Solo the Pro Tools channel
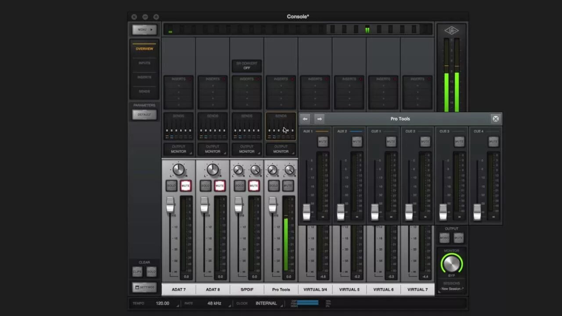The height and width of the screenshot is (316, 562). click(x=274, y=186)
